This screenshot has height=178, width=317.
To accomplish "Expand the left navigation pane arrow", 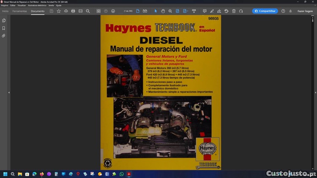I will click(x=9, y=92).
